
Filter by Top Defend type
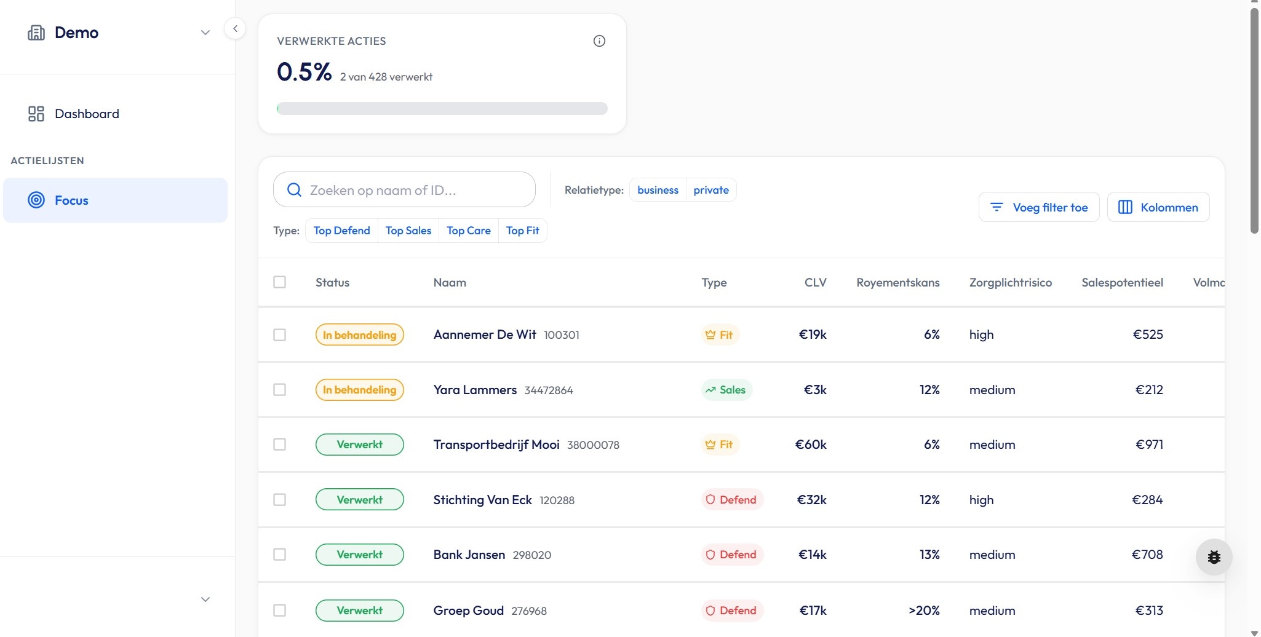pos(341,231)
